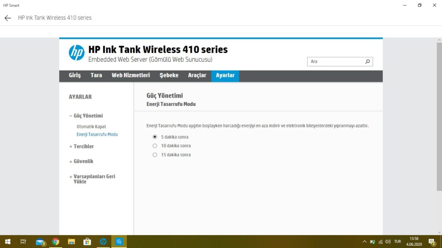The width and height of the screenshot is (442, 248).
Task: Click the taskbar volume speaker icon
Action: [x=388, y=242]
